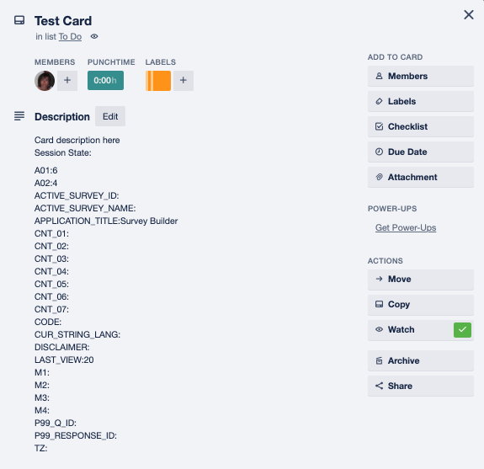Image resolution: width=484 pixels, height=469 pixels.
Task: Click the description lines icon
Action: (x=19, y=116)
